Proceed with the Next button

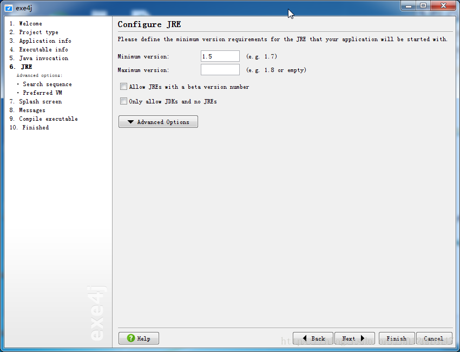click(354, 338)
